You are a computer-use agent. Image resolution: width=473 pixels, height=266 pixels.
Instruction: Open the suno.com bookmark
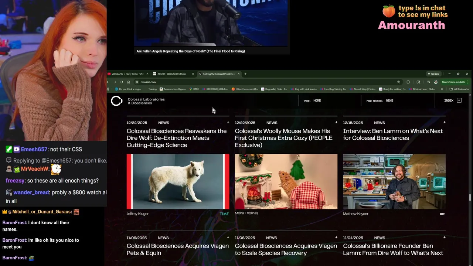[245, 89]
